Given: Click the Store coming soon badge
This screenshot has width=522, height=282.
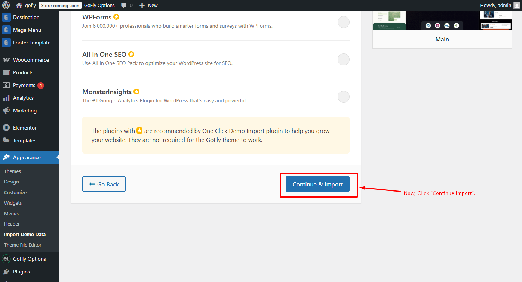Looking at the screenshot, I should click(60, 6).
